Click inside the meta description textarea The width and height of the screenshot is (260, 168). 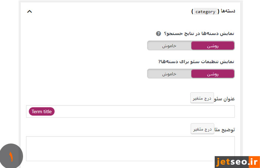coord(130,148)
